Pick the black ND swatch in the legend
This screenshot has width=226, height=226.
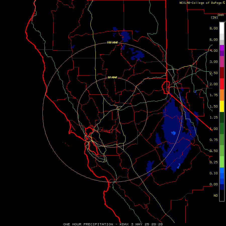tap(222, 195)
